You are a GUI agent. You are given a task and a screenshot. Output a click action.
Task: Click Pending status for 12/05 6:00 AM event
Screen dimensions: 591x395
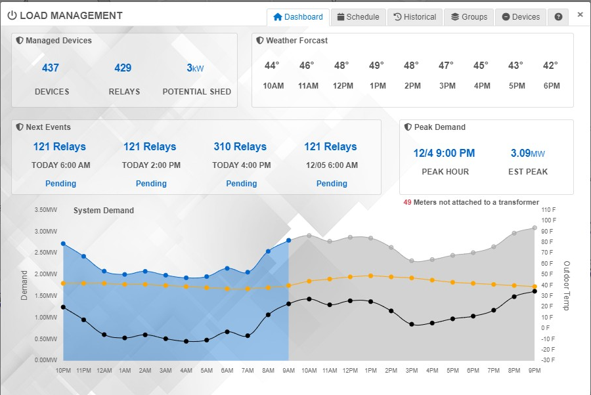pos(332,184)
